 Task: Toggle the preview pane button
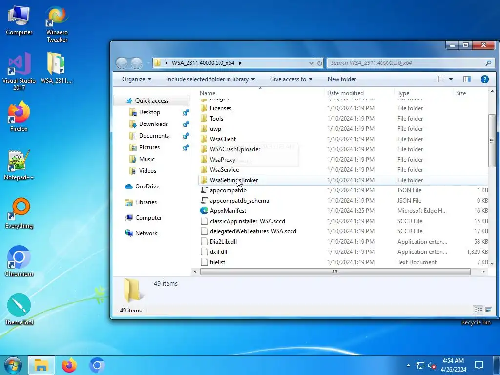click(467, 79)
